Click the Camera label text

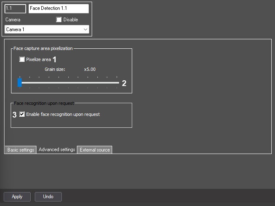pyautogui.click(x=13, y=20)
